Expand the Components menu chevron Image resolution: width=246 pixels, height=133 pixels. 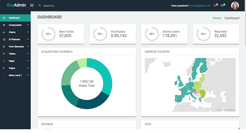pyautogui.click(x=28, y=25)
